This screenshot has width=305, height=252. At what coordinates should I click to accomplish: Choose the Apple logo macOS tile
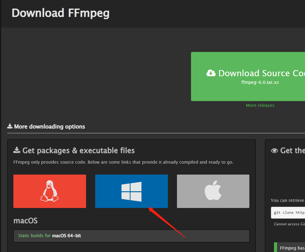click(213, 191)
